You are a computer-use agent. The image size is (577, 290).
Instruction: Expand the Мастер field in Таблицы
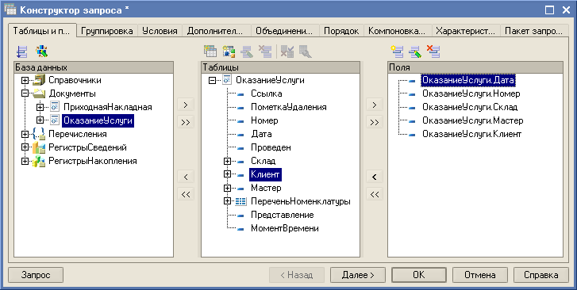coord(228,188)
